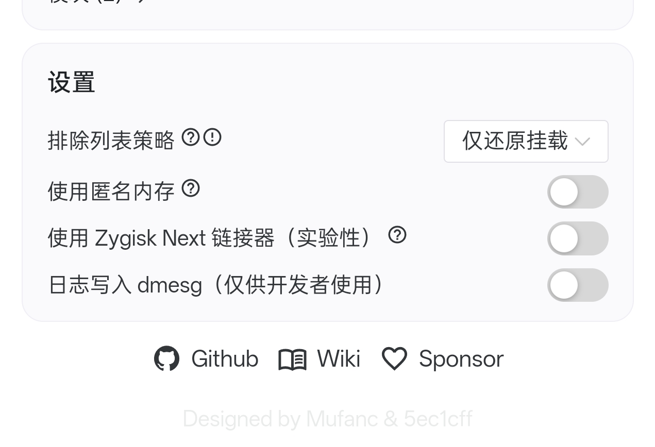Toggle the 日志写入 dmesg switch
This screenshot has width=655, height=447.
click(x=577, y=285)
